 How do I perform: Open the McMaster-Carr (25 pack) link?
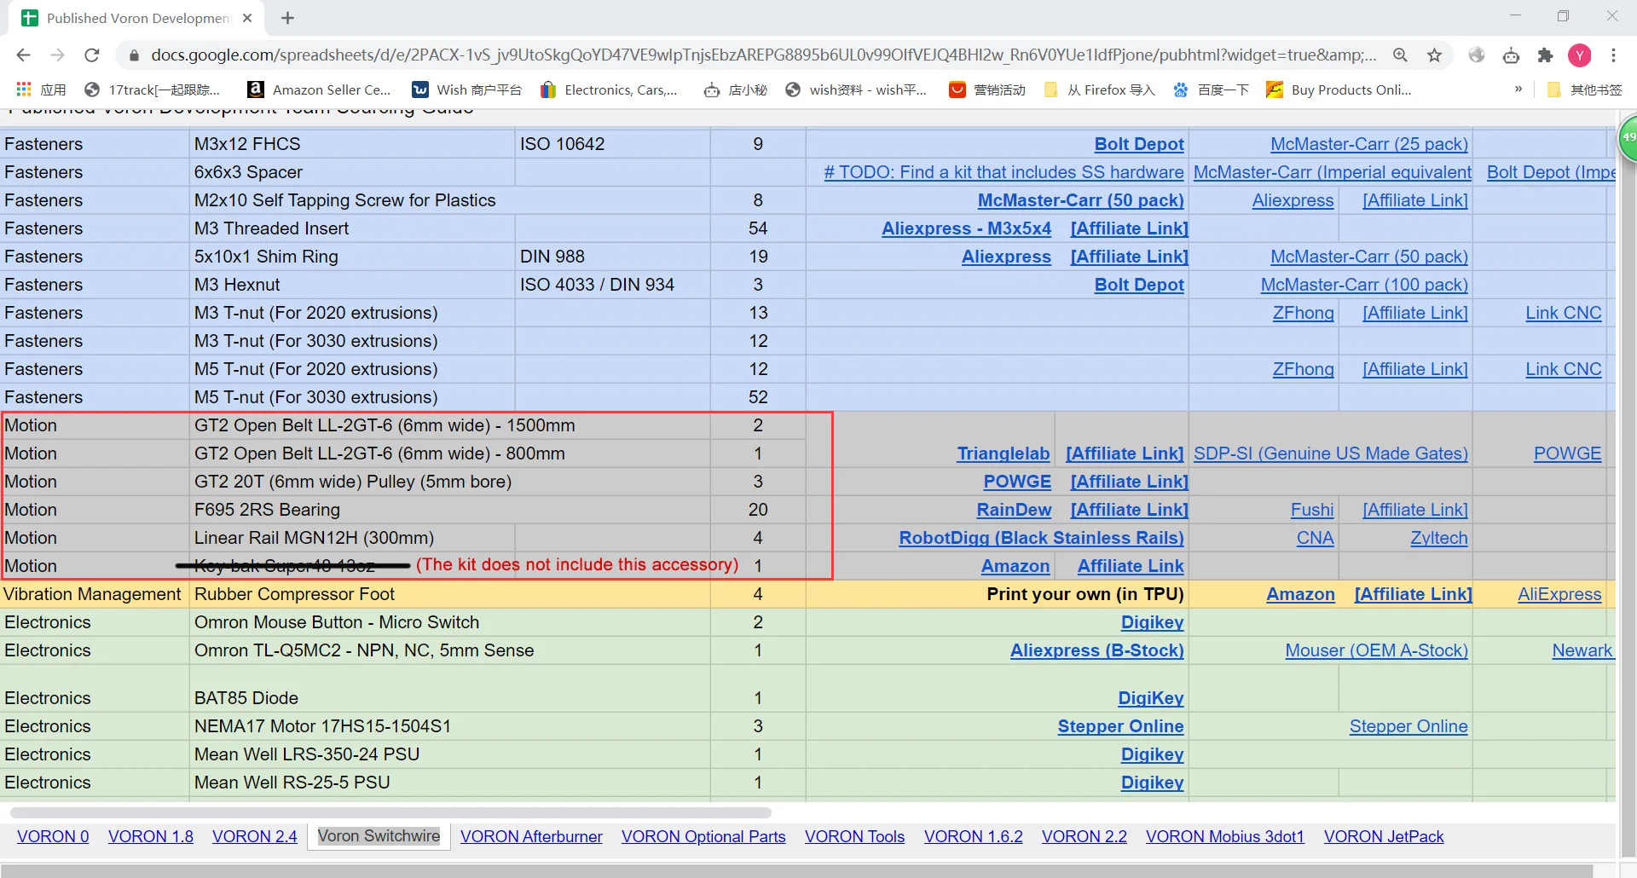pos(1369,144)
